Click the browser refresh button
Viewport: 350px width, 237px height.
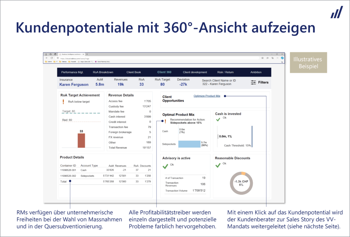52,58
